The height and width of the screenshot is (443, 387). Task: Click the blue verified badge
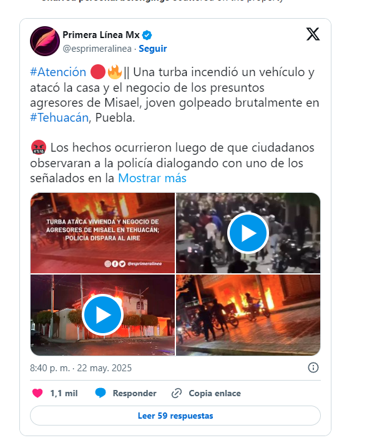click(147, 36)
